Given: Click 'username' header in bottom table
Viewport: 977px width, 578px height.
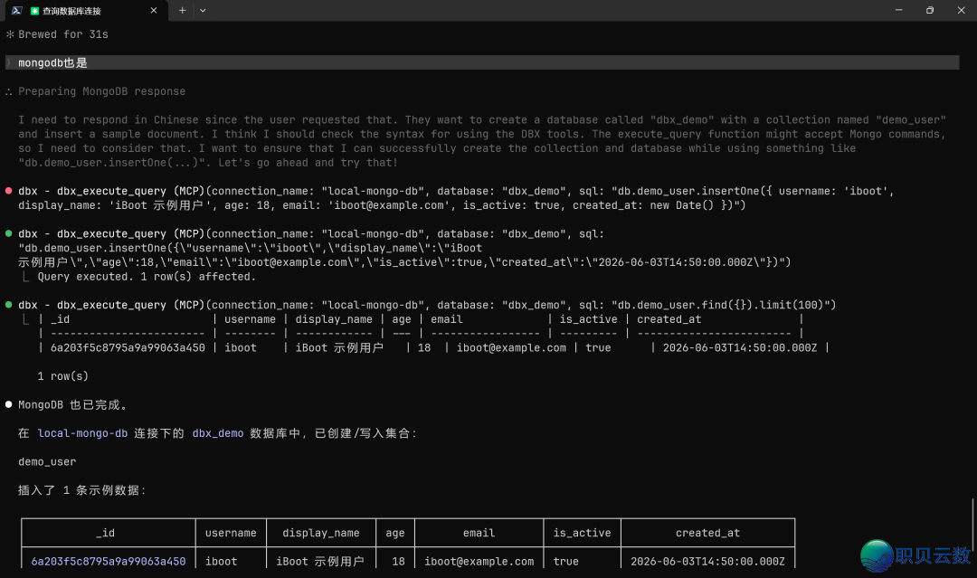Looking at the screenshot, I should pyautogui.click(x=231, y=533).
